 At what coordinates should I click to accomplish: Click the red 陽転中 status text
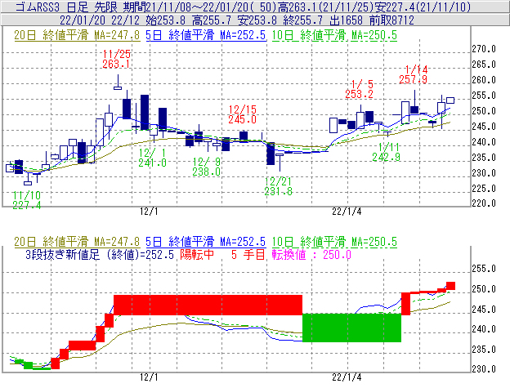coord(197,254)
